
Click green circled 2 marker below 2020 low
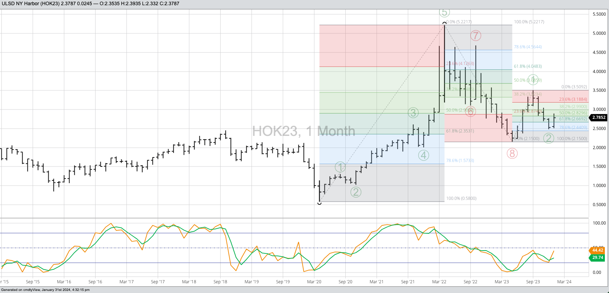[356, 192]
